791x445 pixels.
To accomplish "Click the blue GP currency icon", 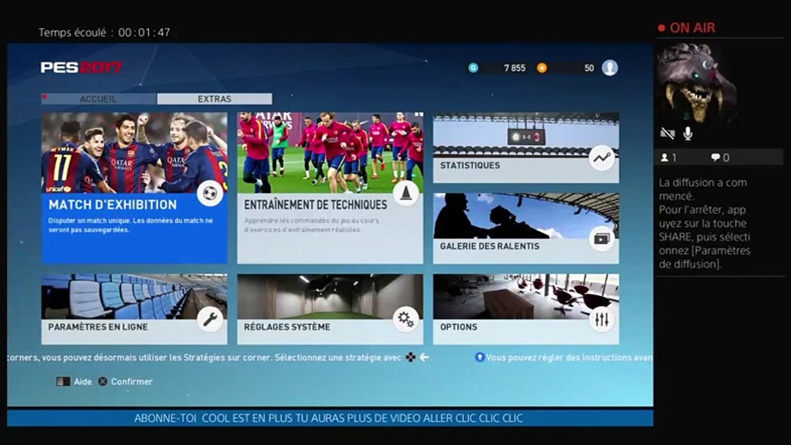I will (473, 68).
